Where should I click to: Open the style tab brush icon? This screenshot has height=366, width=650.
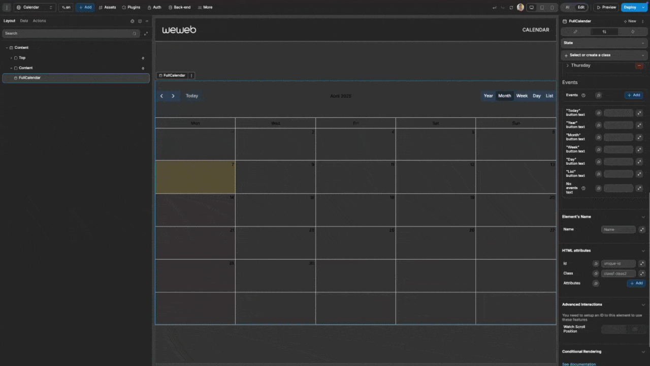tap(575, 32)
